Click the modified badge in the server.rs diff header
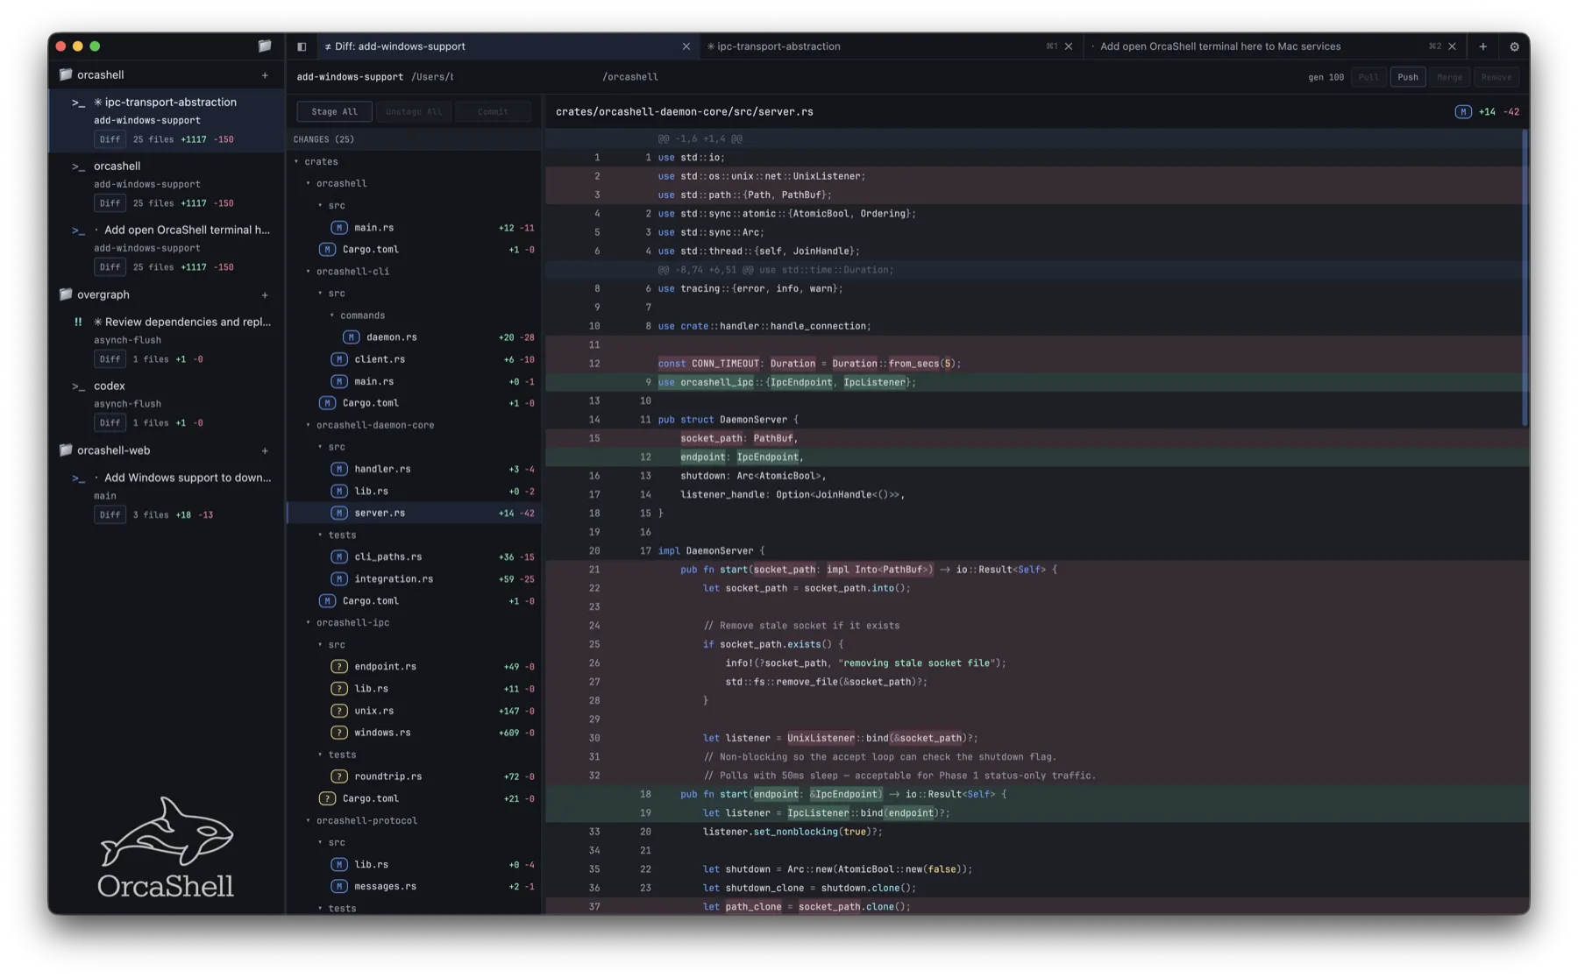 1462,112
